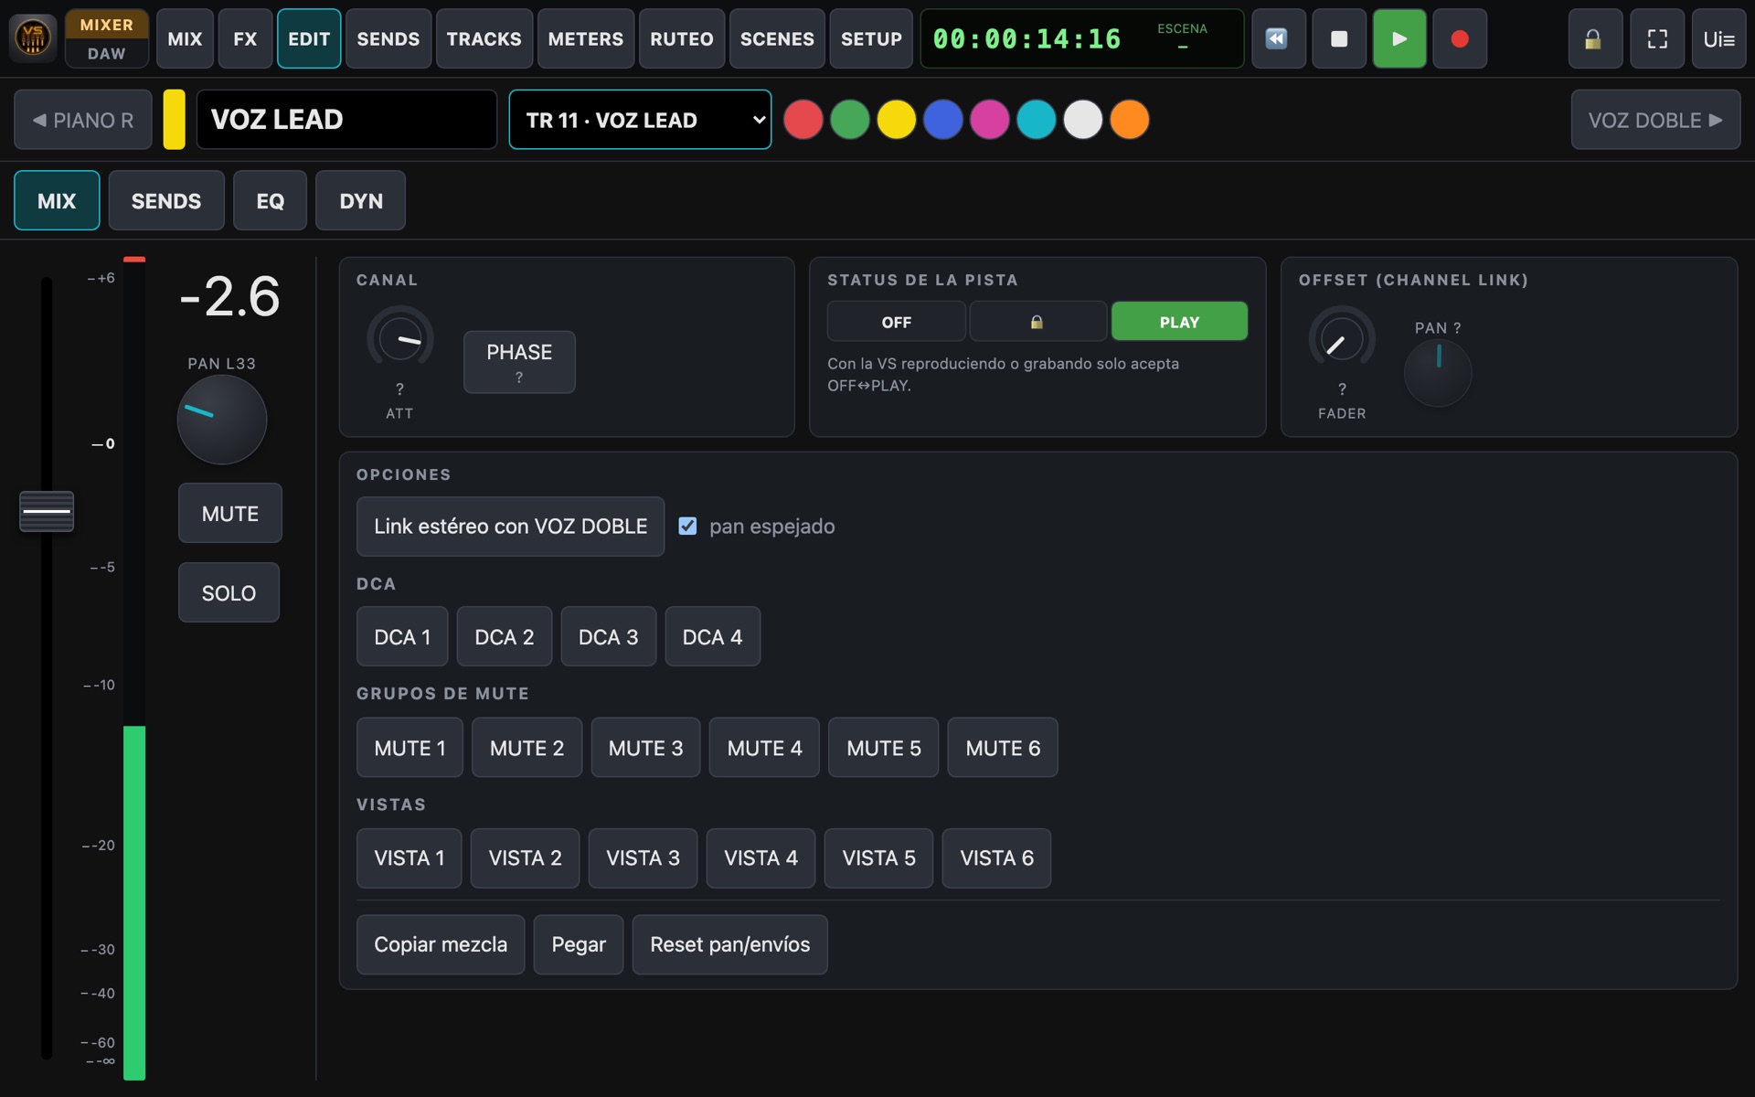Set track status to PLAY
Viewport: 1755px width, 1097px height.
[1179, 322]
